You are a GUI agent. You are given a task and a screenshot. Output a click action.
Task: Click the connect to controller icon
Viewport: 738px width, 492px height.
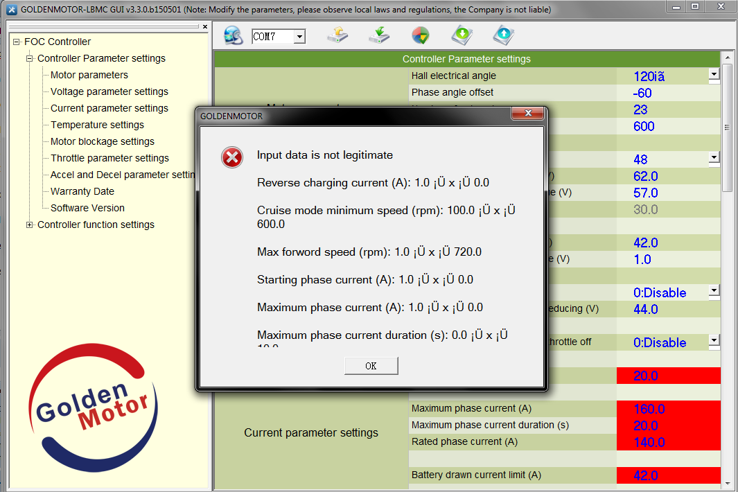click(x=233, y=35)
